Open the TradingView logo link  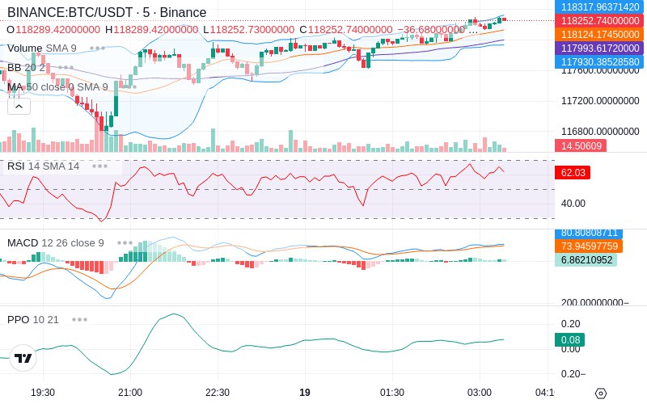pyautogui.click(x=23, y=358)
